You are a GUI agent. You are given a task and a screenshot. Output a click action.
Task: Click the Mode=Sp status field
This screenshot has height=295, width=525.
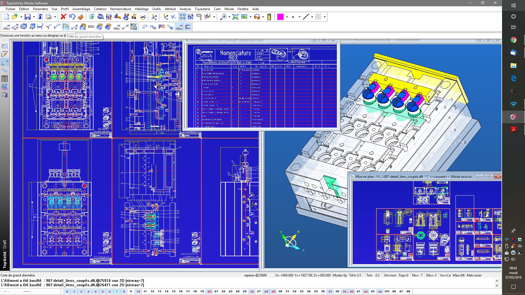(x=340, y=275)
